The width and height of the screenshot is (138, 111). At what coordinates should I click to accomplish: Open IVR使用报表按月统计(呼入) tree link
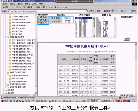pyautogui.click(x=22, y=70)
